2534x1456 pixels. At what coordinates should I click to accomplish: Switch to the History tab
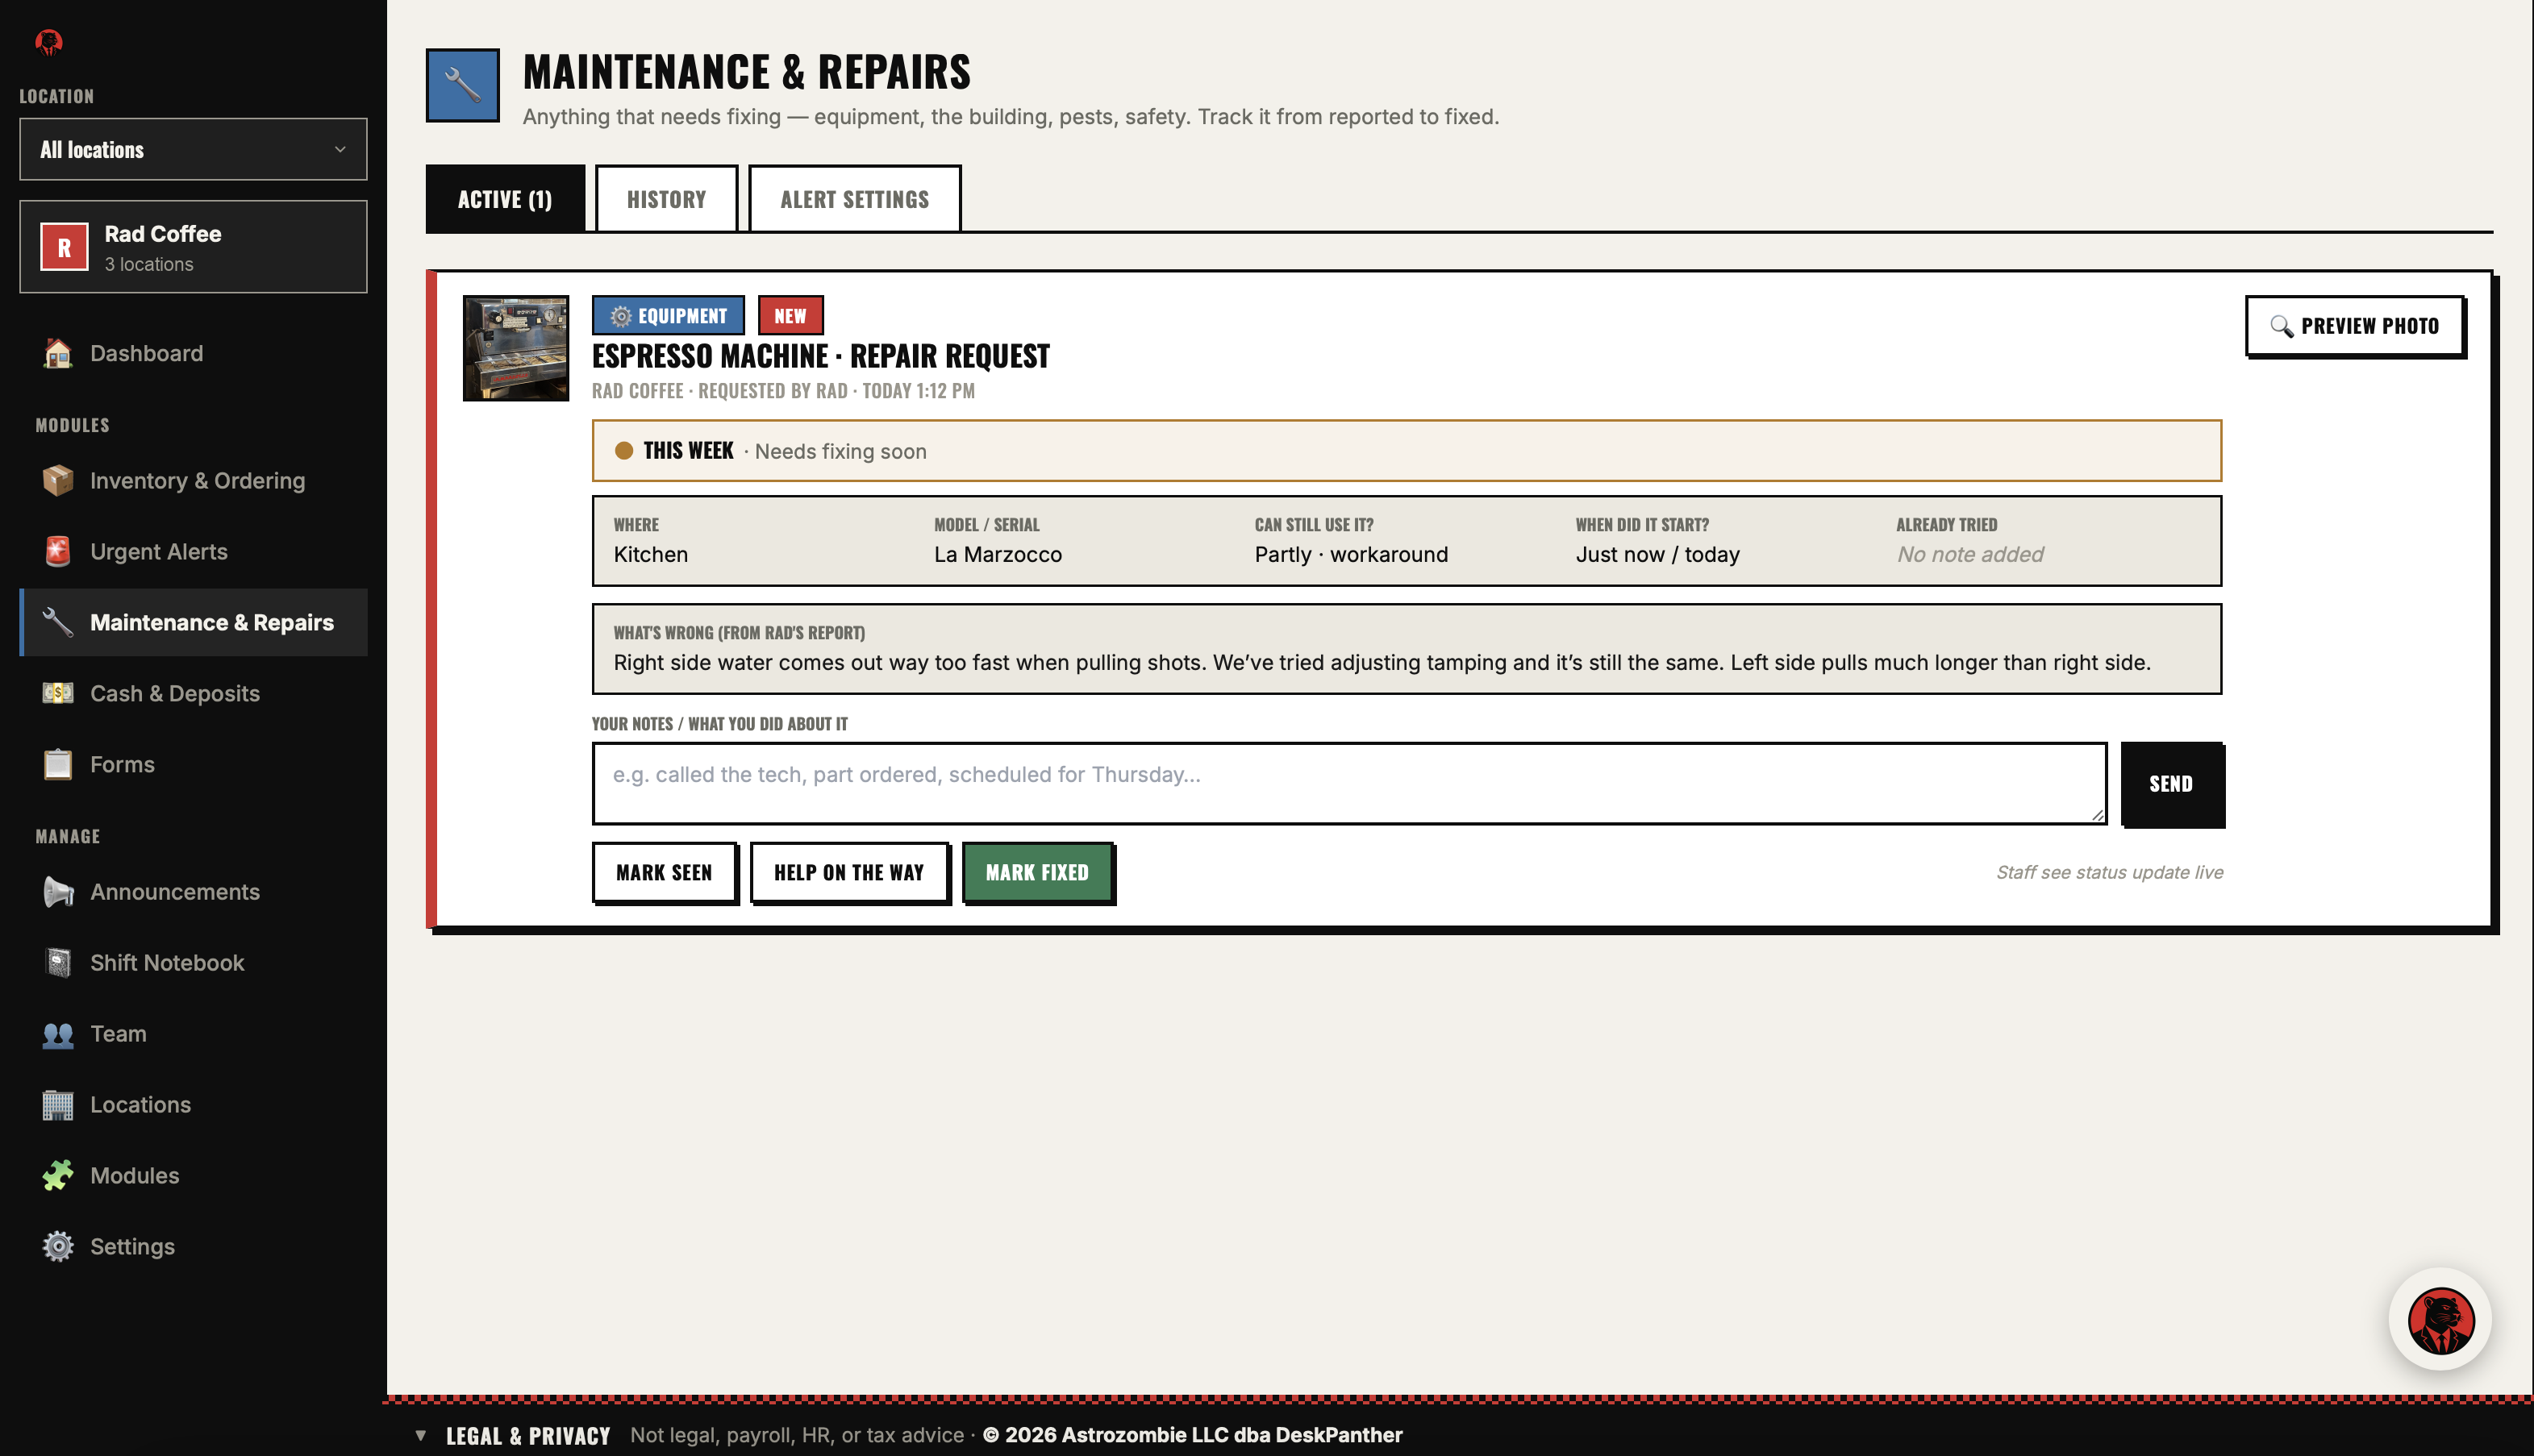(666, 199)
